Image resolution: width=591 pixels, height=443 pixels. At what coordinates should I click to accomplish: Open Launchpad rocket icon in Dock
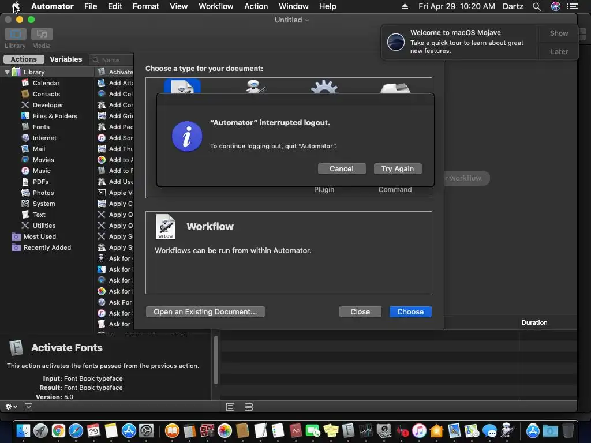pyautogui.click(x=41, y=431)
